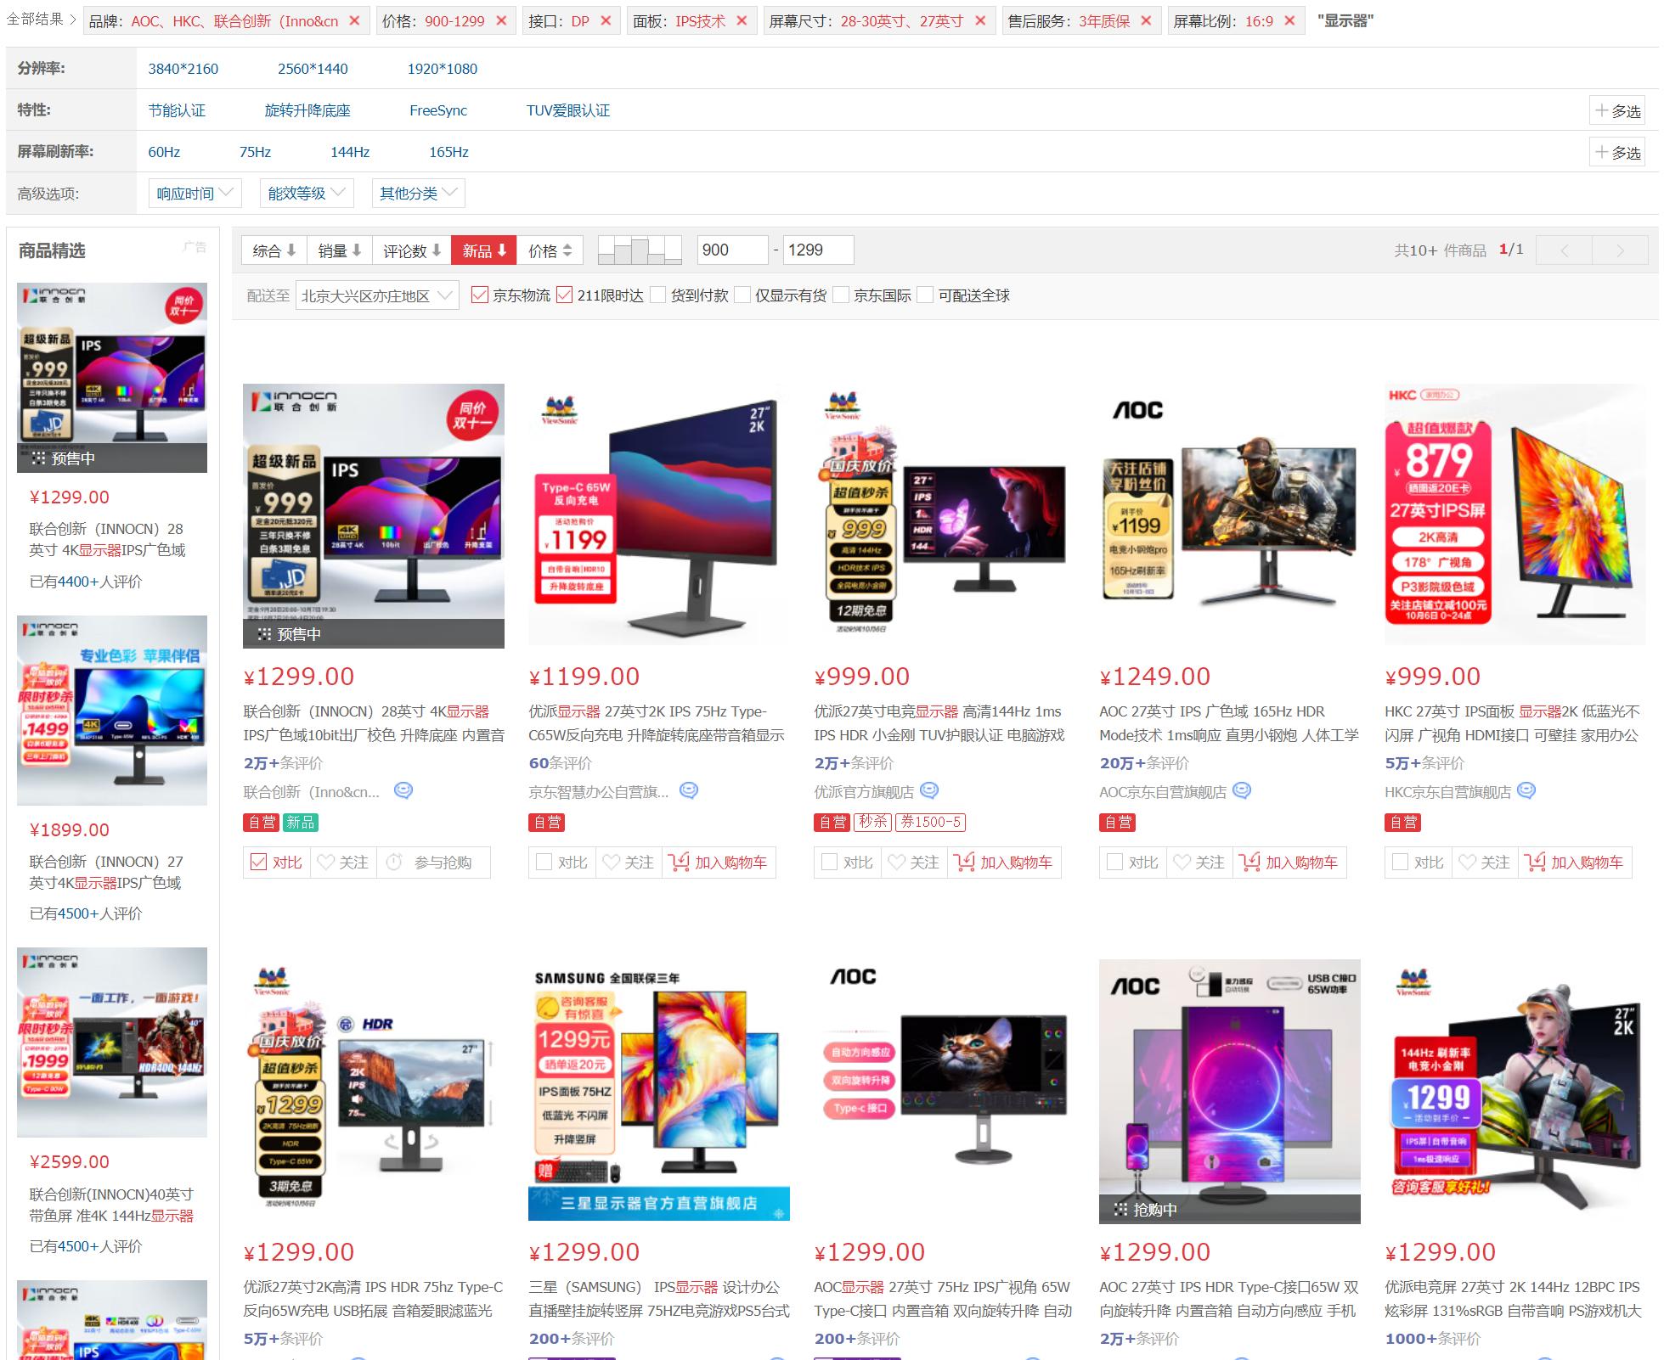Select the 144Hz refresh rate link
Image resolution: width=1664 pixels, height=1360 pixels.
point(350,152)
